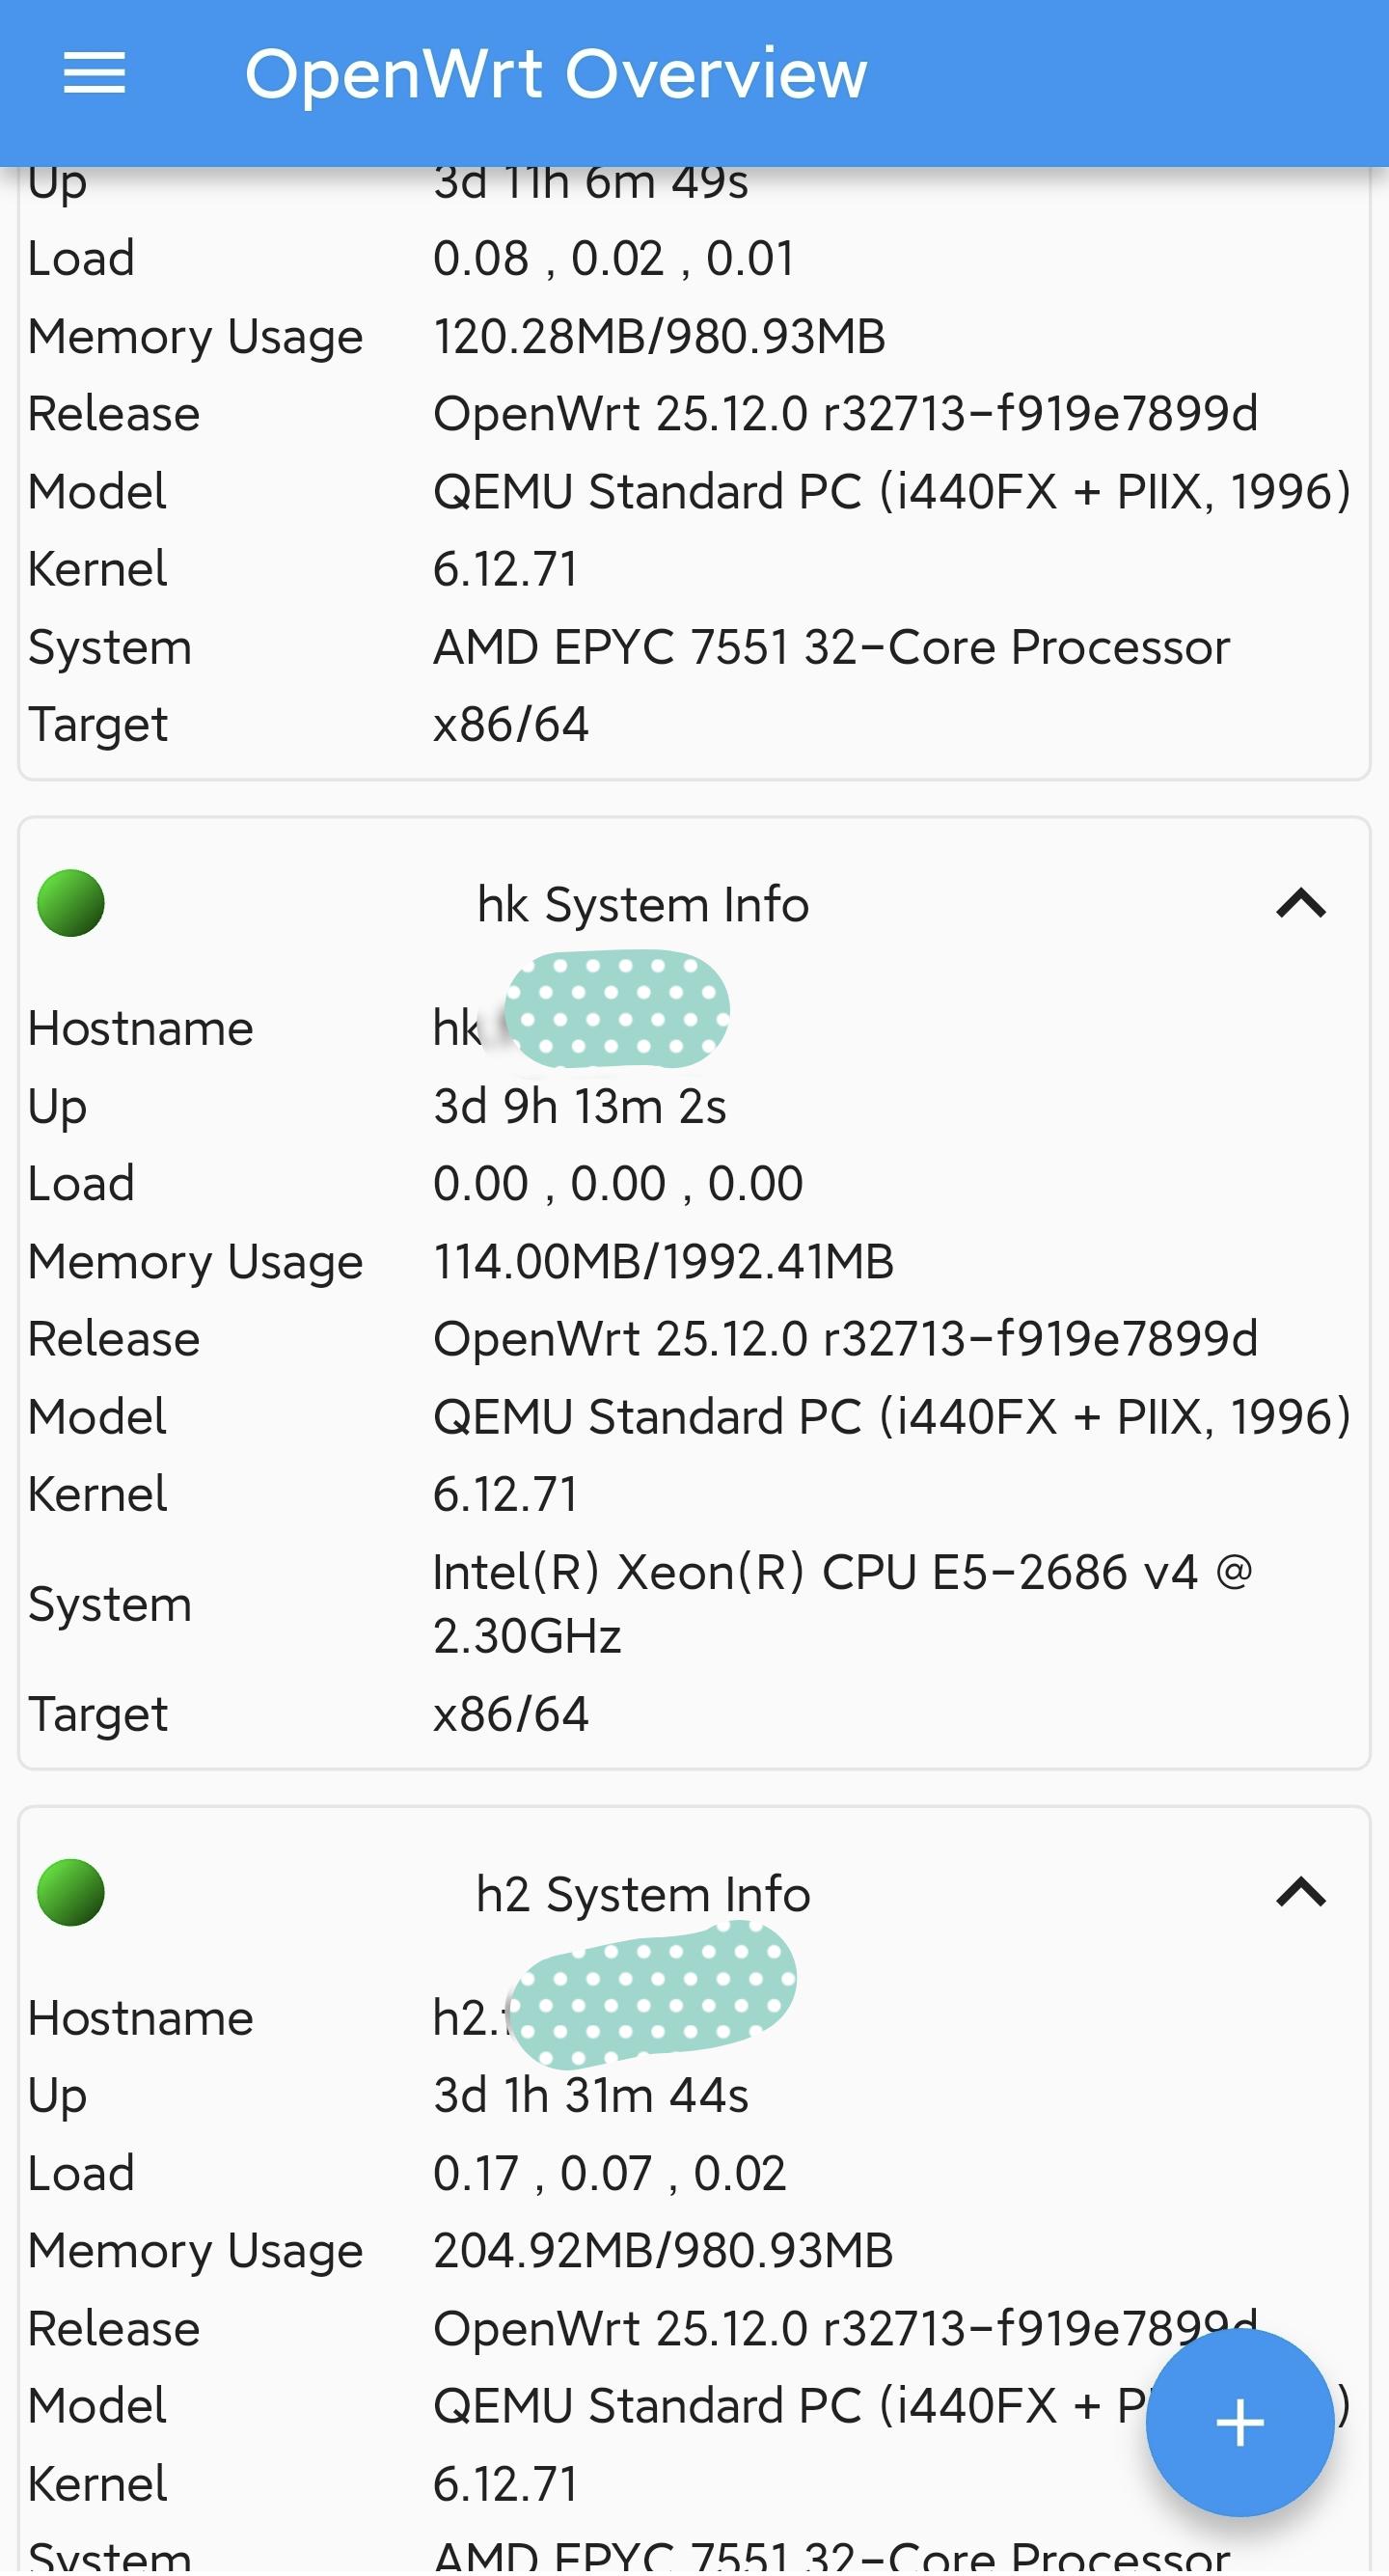The image size is (1389, 2576).
Task: Open the hamburger navigation menu
Action: pos(94,74)
